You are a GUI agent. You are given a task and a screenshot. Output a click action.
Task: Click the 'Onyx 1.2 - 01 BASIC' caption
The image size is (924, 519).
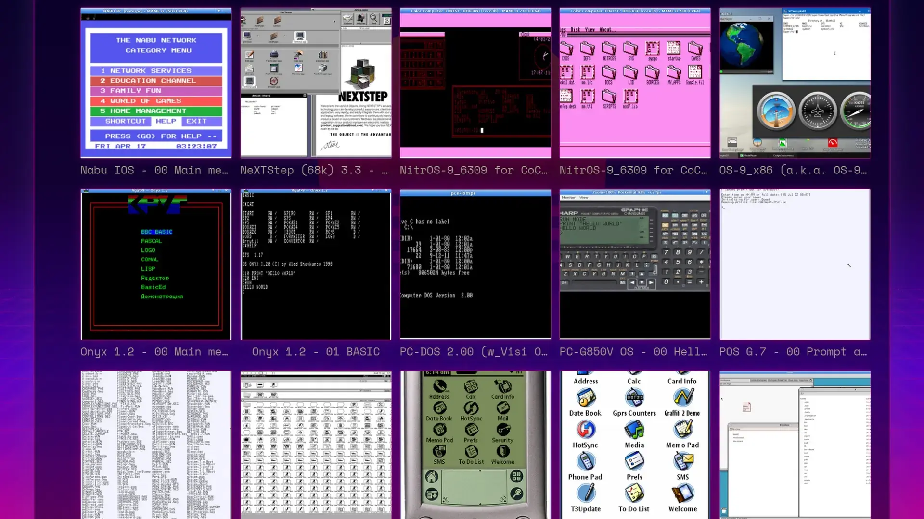(x=316, y=352)
